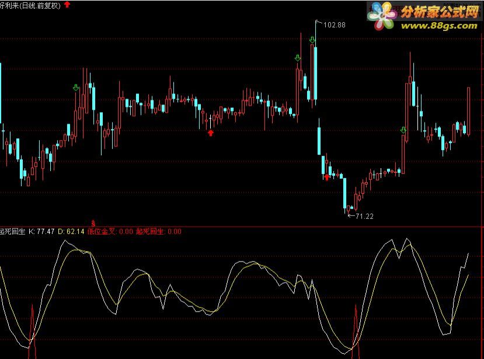Select the red buy arrow under the mid-chart dip
The width and height of the screenshot is (484, 359).
[211, 133]
